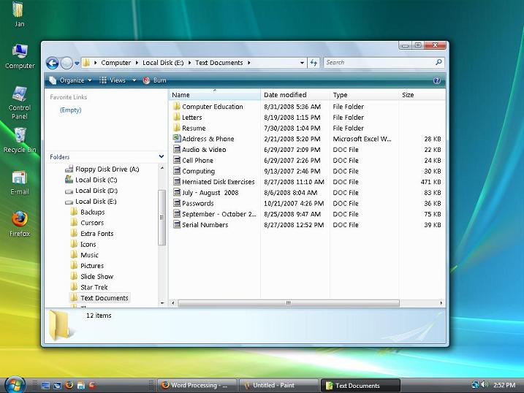Viewport: 524px width, 393px height.
Task: Click the Windows Start orb
Action: coord(15,384)
